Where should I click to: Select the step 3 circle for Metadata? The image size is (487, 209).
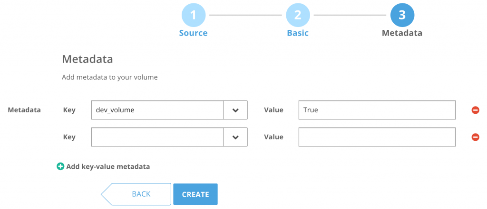click(402, 15)
